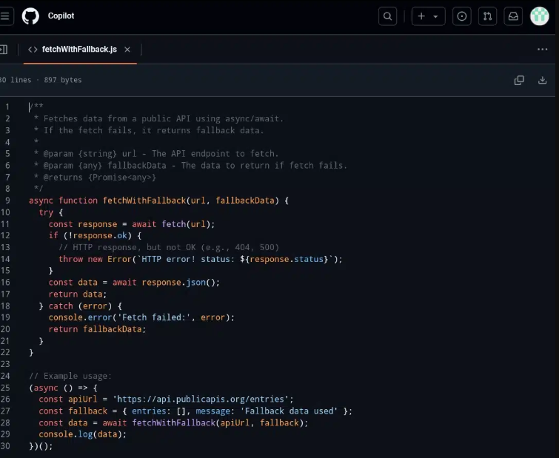Open the search button in header
This screenshot has height=458, width=559.
[388, 16]
